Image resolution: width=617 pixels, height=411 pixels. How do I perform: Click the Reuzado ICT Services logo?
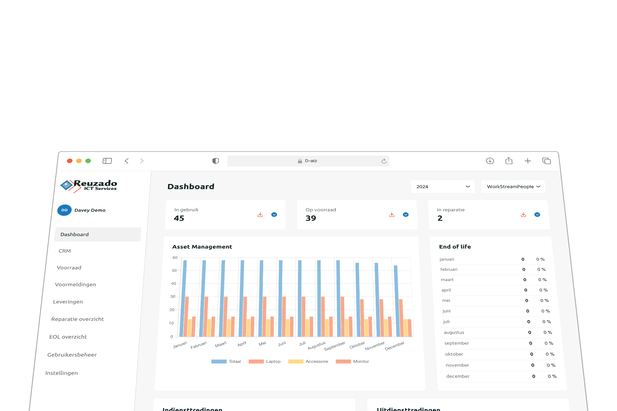click(89, 186)
